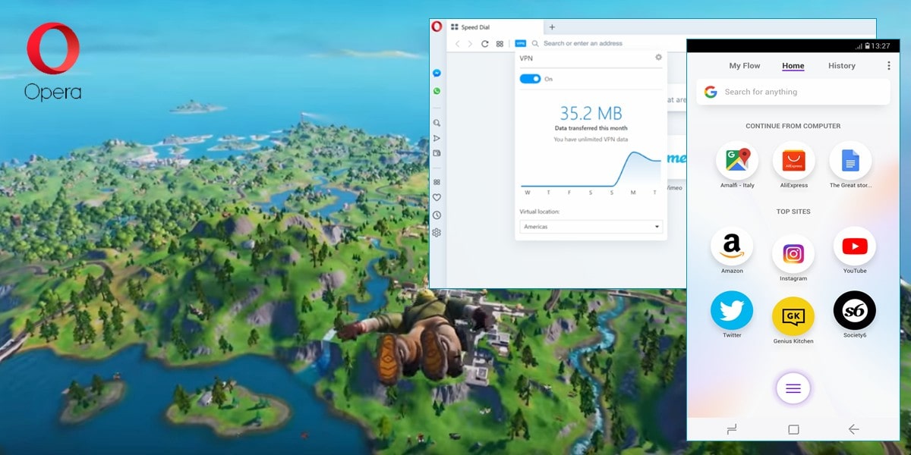Click the 'Data transferred this month' label

click(x=591, y=129)
